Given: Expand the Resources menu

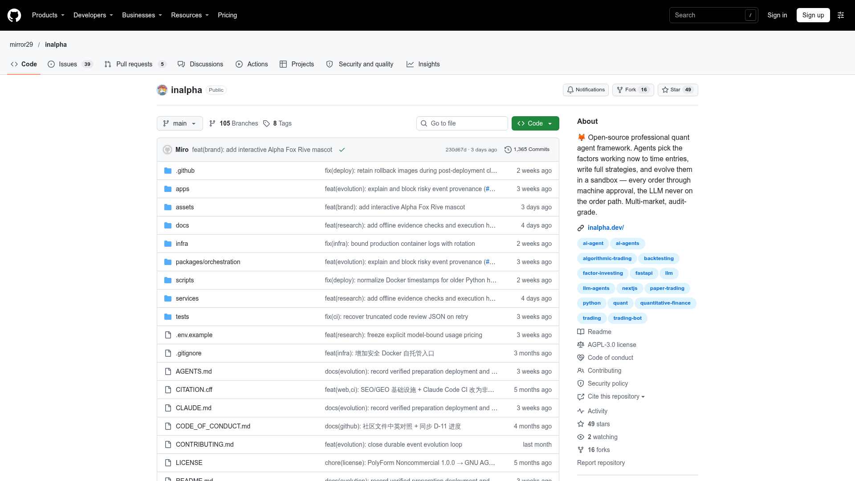Looking at the screenshot, I should pos(190,15).
